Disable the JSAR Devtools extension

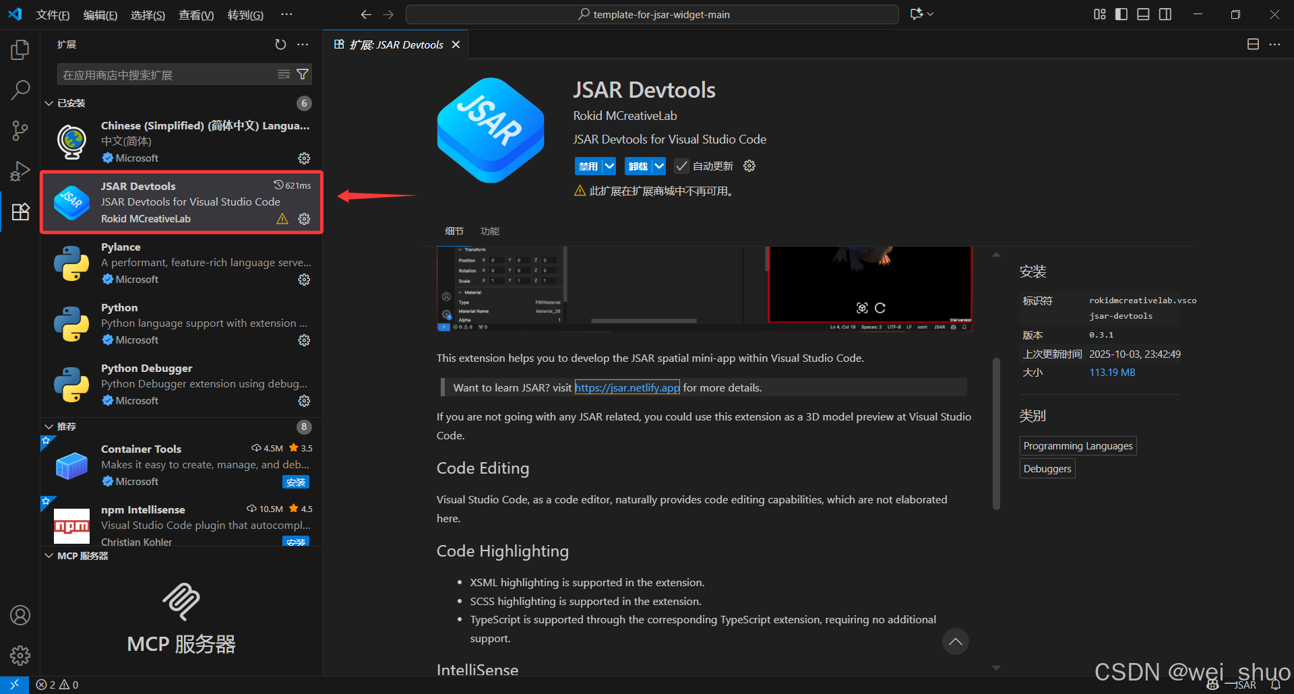[x=588, y=166]
